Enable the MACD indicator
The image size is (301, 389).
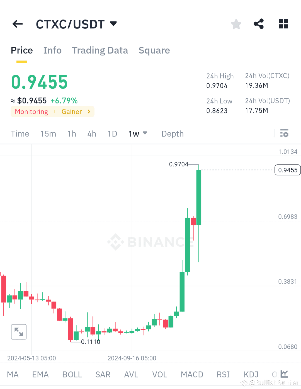[x=192, y=375]
